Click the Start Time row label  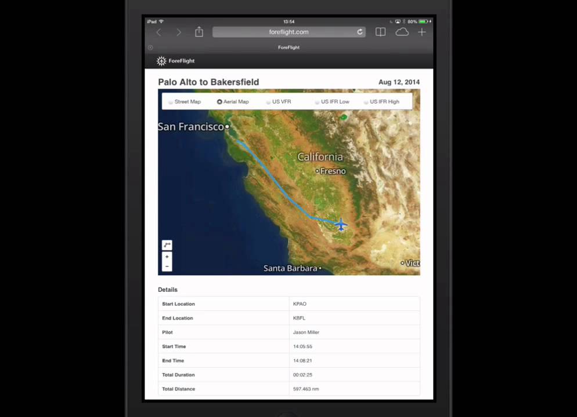coord(174,346)
